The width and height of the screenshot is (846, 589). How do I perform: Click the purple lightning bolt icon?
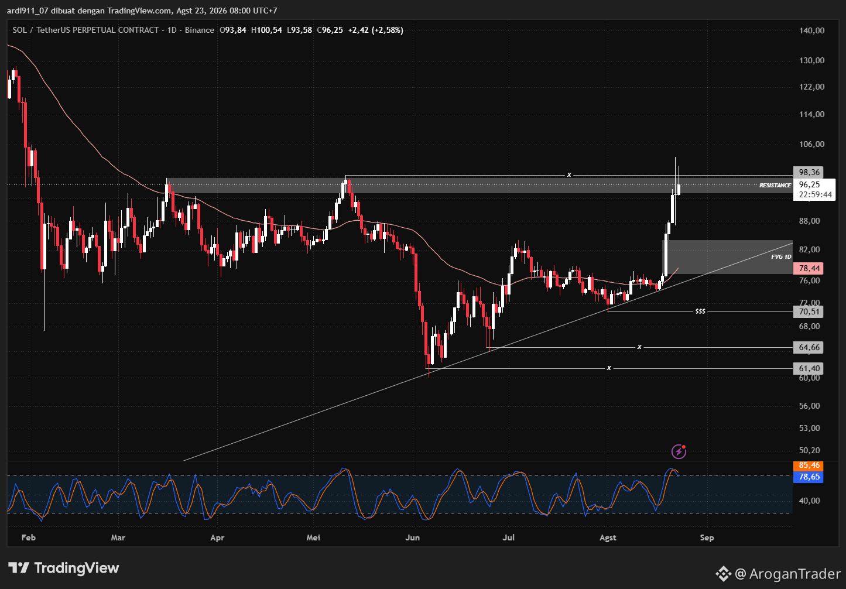(679, 451)
